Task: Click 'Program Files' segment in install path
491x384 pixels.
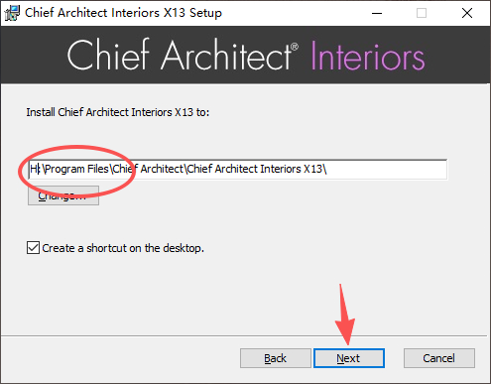Action: 77,170
